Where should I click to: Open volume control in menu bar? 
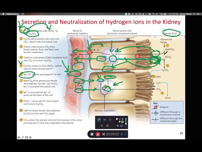coord(157,14)
